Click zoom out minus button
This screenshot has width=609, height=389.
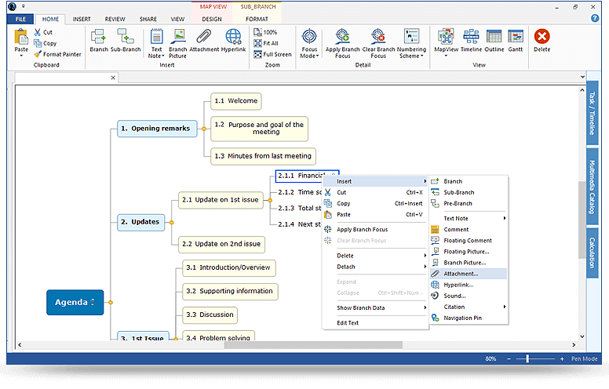tap(509, 359)
